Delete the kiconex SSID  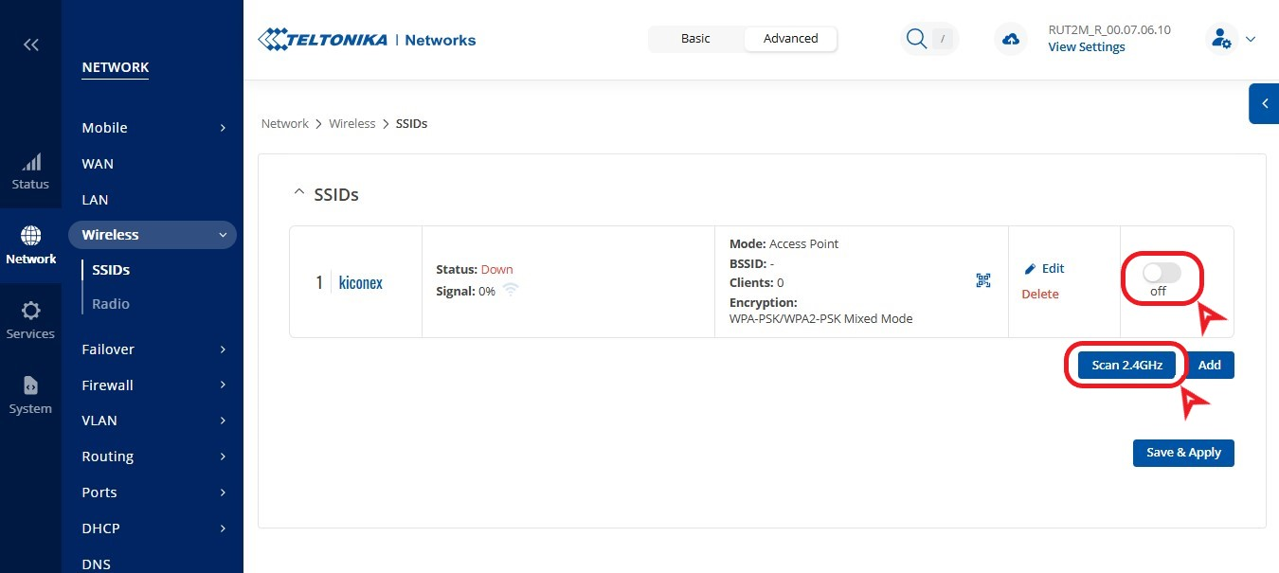pyautogui.click(x=1039, y=295)
